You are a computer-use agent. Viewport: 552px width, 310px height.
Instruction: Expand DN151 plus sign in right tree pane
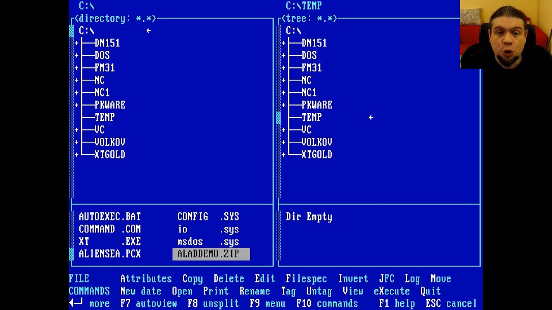(283, 43)
